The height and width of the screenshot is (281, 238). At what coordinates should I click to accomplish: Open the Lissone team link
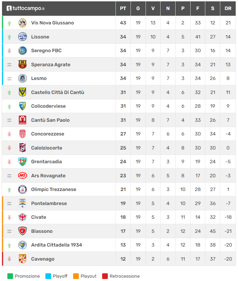(40, 37)
